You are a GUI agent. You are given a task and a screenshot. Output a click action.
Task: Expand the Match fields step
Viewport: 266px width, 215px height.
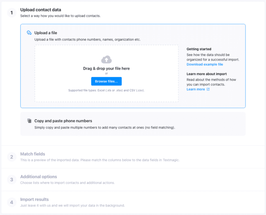[x=33, y=154]
